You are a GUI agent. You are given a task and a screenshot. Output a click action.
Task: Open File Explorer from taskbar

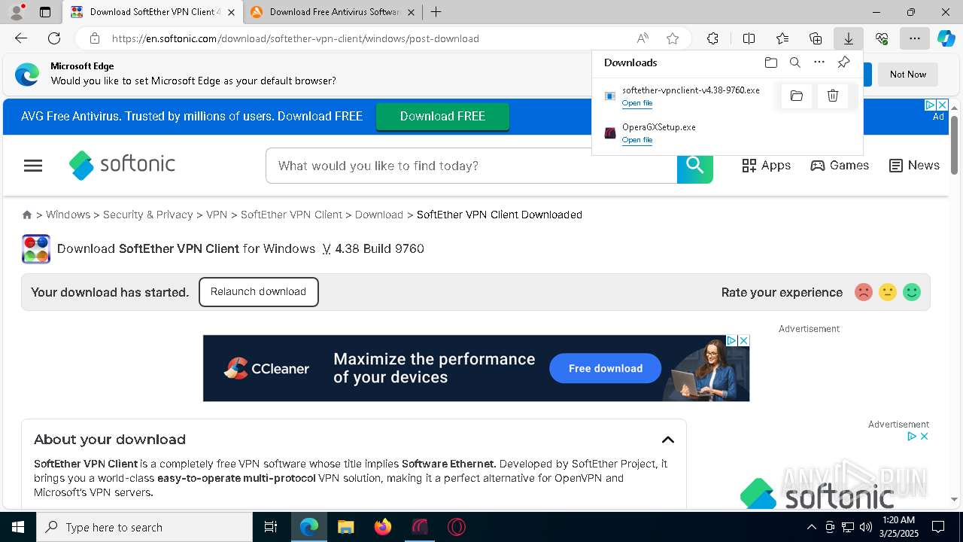pyautogui.click(x=345, y=527)
